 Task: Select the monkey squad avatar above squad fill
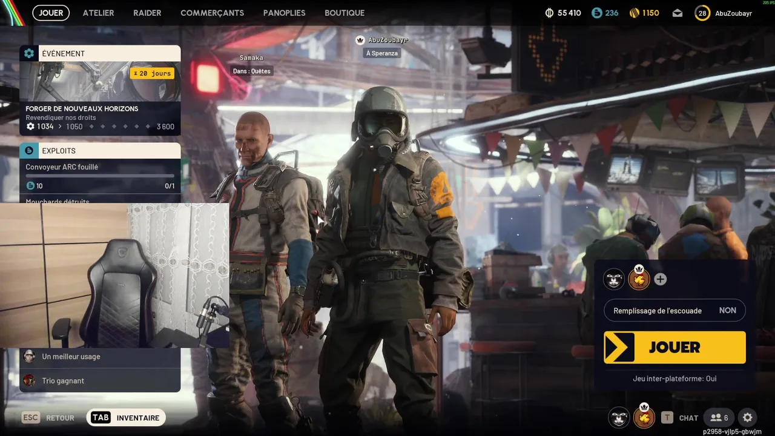(614, 279)
